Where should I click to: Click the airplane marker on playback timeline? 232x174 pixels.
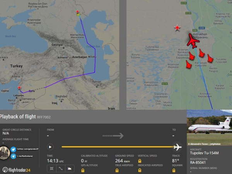[177, 147]
